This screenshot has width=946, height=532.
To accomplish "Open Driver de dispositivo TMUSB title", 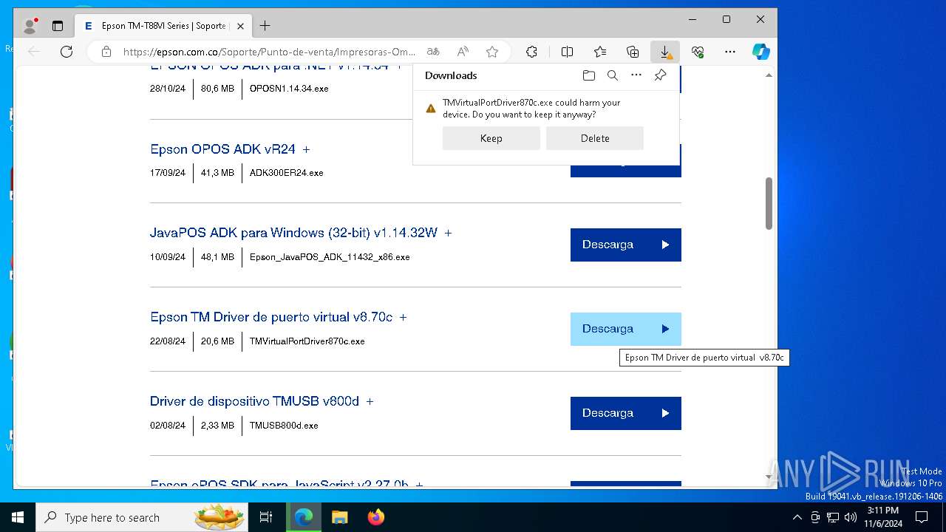I will point(254,401).
